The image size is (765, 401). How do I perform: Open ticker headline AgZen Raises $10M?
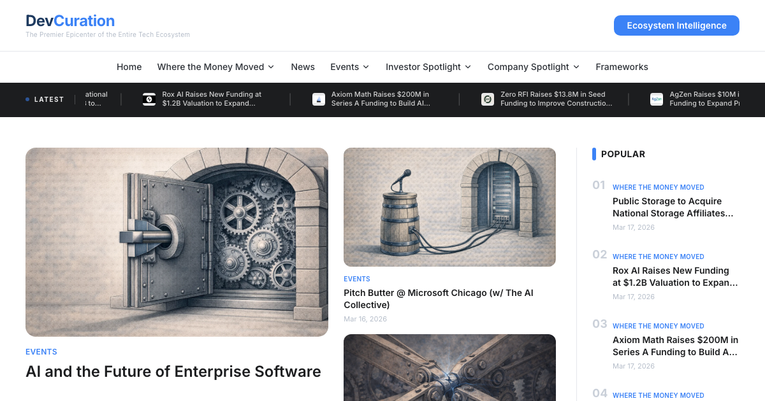[x=704, y=99]
